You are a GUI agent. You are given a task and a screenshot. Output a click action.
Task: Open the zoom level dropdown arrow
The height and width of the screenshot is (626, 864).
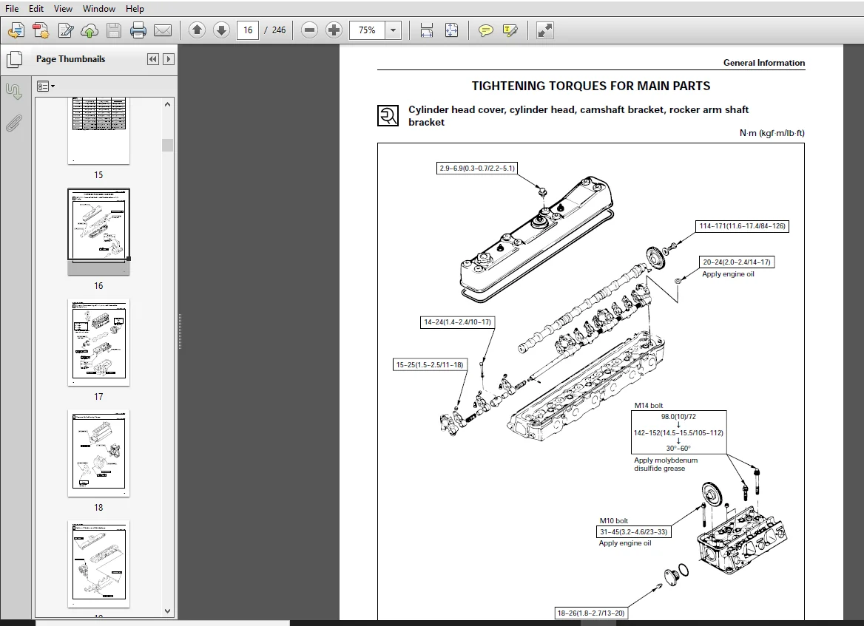tap(393, 30)
